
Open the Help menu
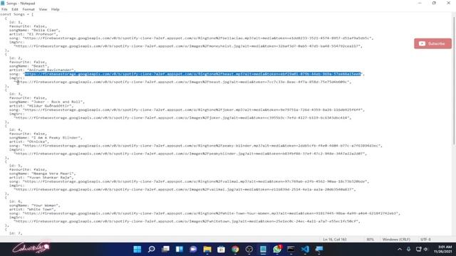tap(56, 9)
